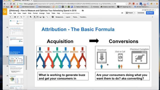Open the Help menu
The image size is (160, 90).
[58, 13]
